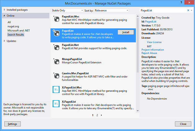This screenshot has height=131, width=195.
Task: Click the Created by Troy Goode text
Action: (x=155, y=18)
